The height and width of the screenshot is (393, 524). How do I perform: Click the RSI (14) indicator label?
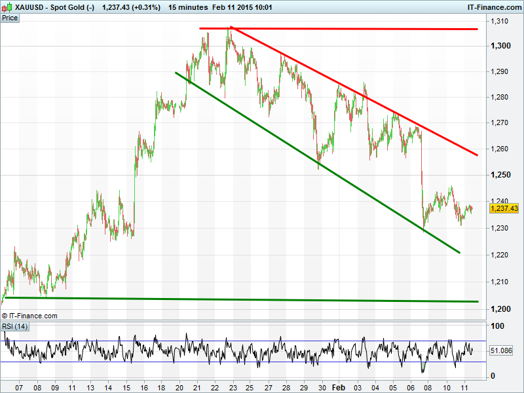tap(15, 326)
